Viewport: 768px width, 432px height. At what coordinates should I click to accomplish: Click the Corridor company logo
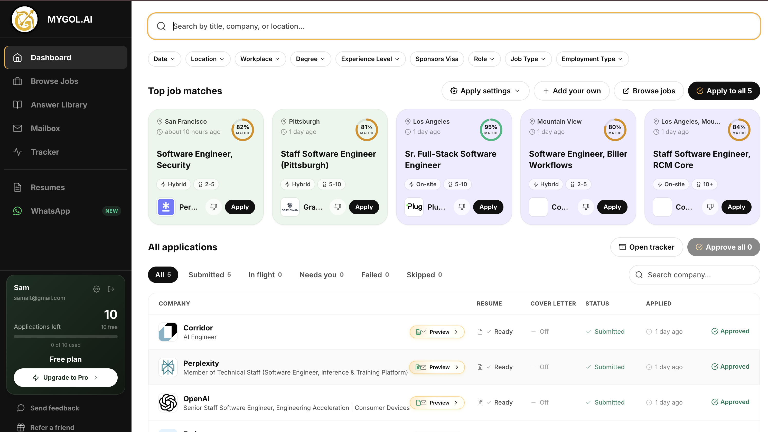168,332
